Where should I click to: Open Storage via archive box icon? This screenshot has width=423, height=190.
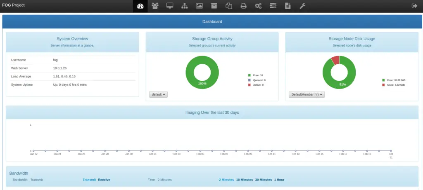(x=214, y=6)
